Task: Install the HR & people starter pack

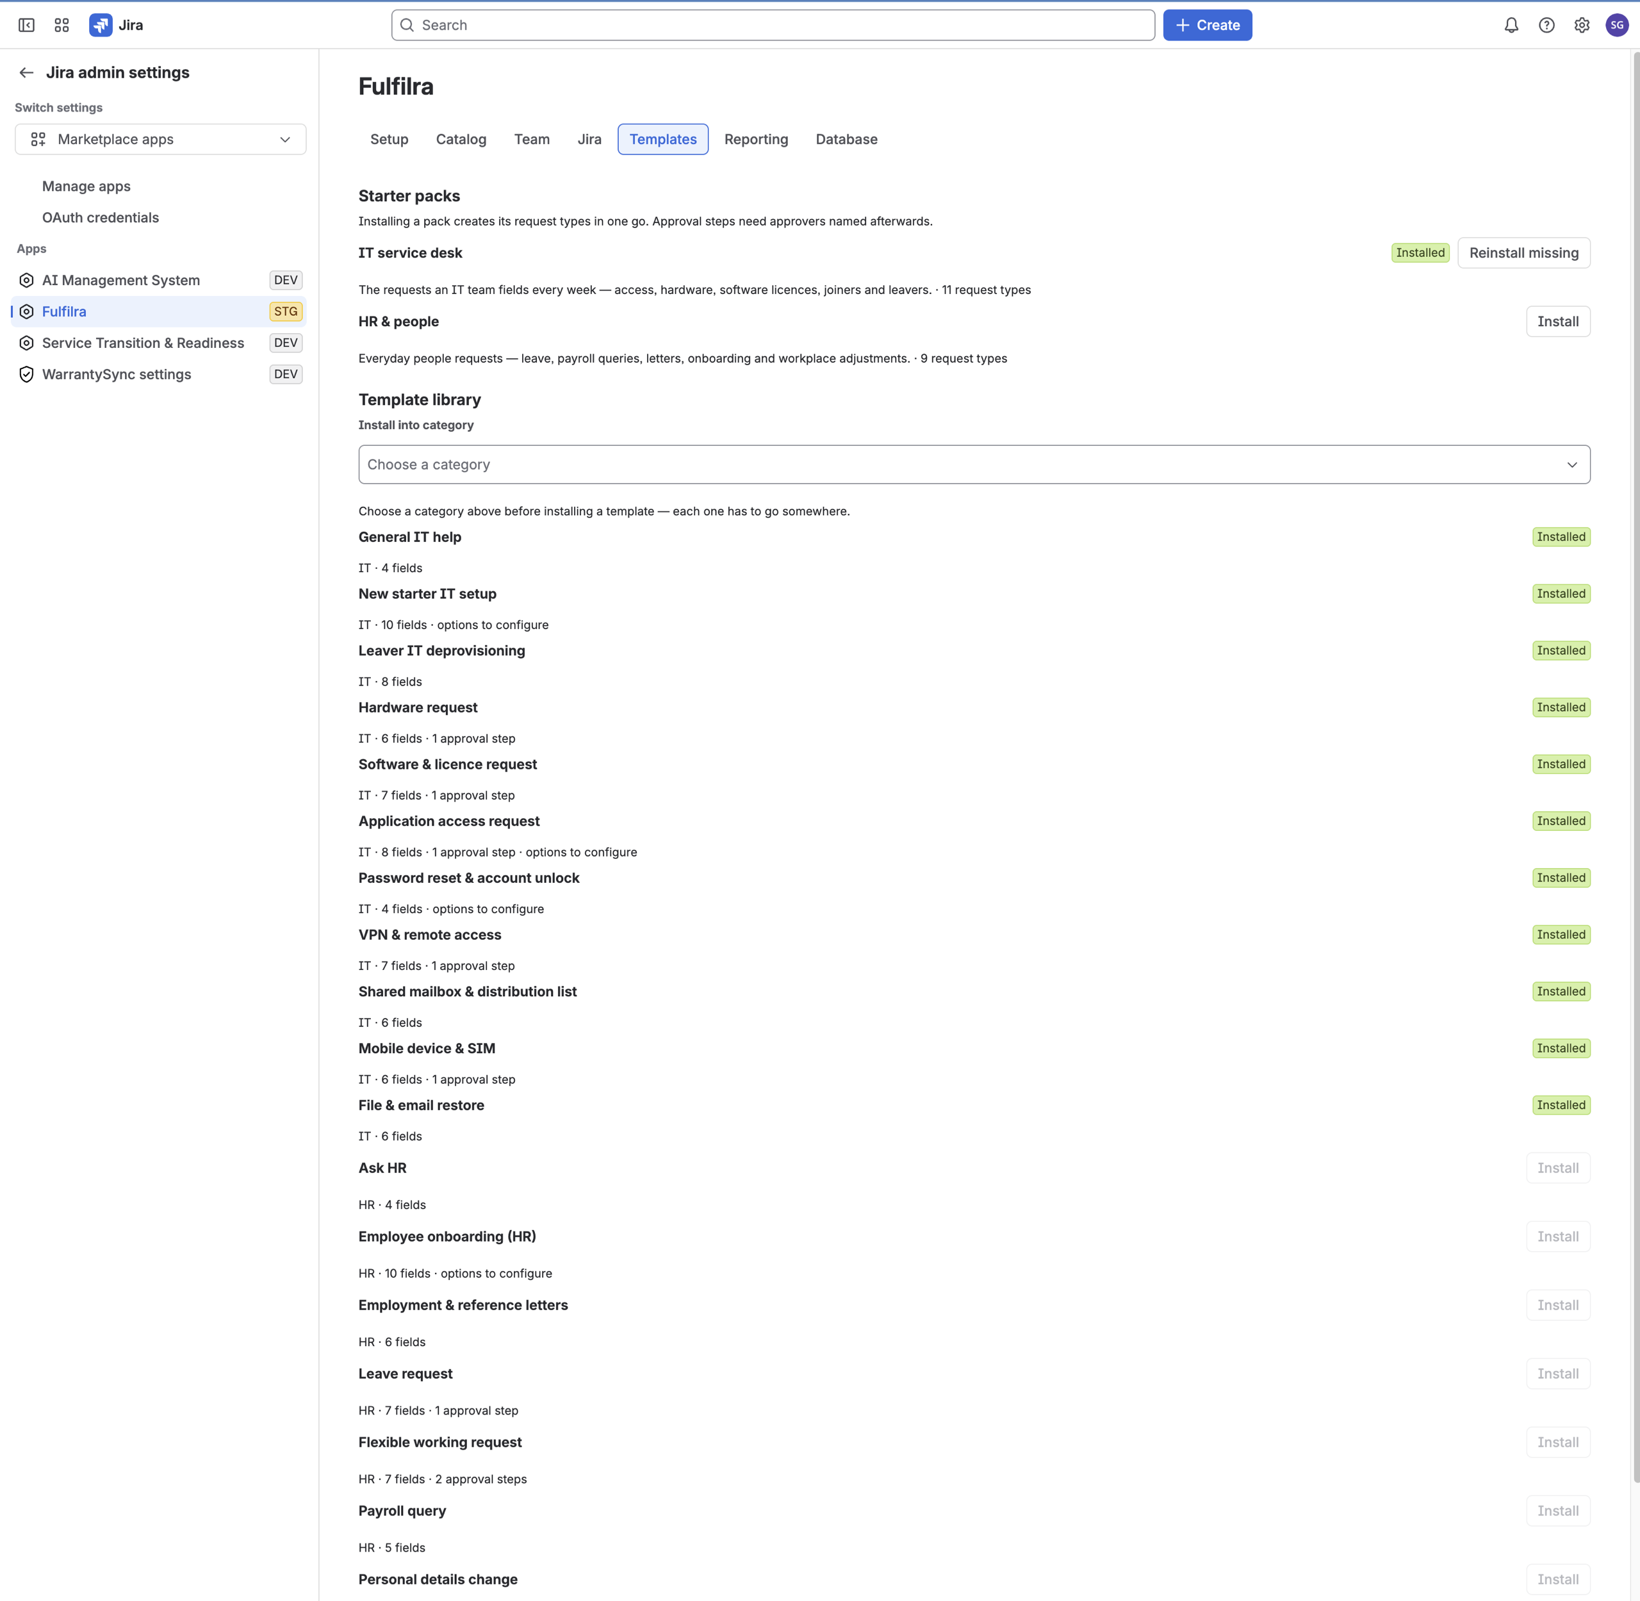Action: [1557, 321]
